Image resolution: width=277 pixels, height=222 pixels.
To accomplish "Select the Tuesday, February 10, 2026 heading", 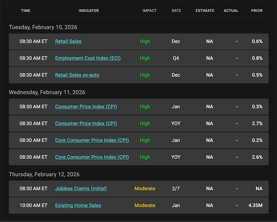I will 43,27.
